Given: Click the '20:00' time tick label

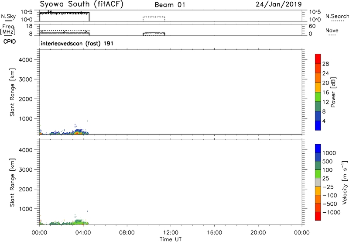Looking at the screenshot, I should pos(258,233).
